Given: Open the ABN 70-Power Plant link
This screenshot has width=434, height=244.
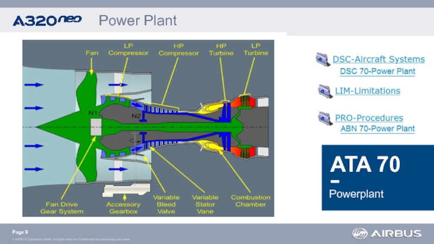Looking at the screenshot, I should pos(377,129).
